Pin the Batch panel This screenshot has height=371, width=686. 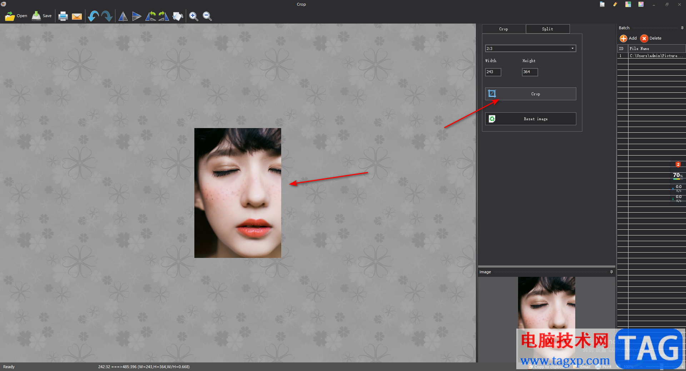coord(682,28)
